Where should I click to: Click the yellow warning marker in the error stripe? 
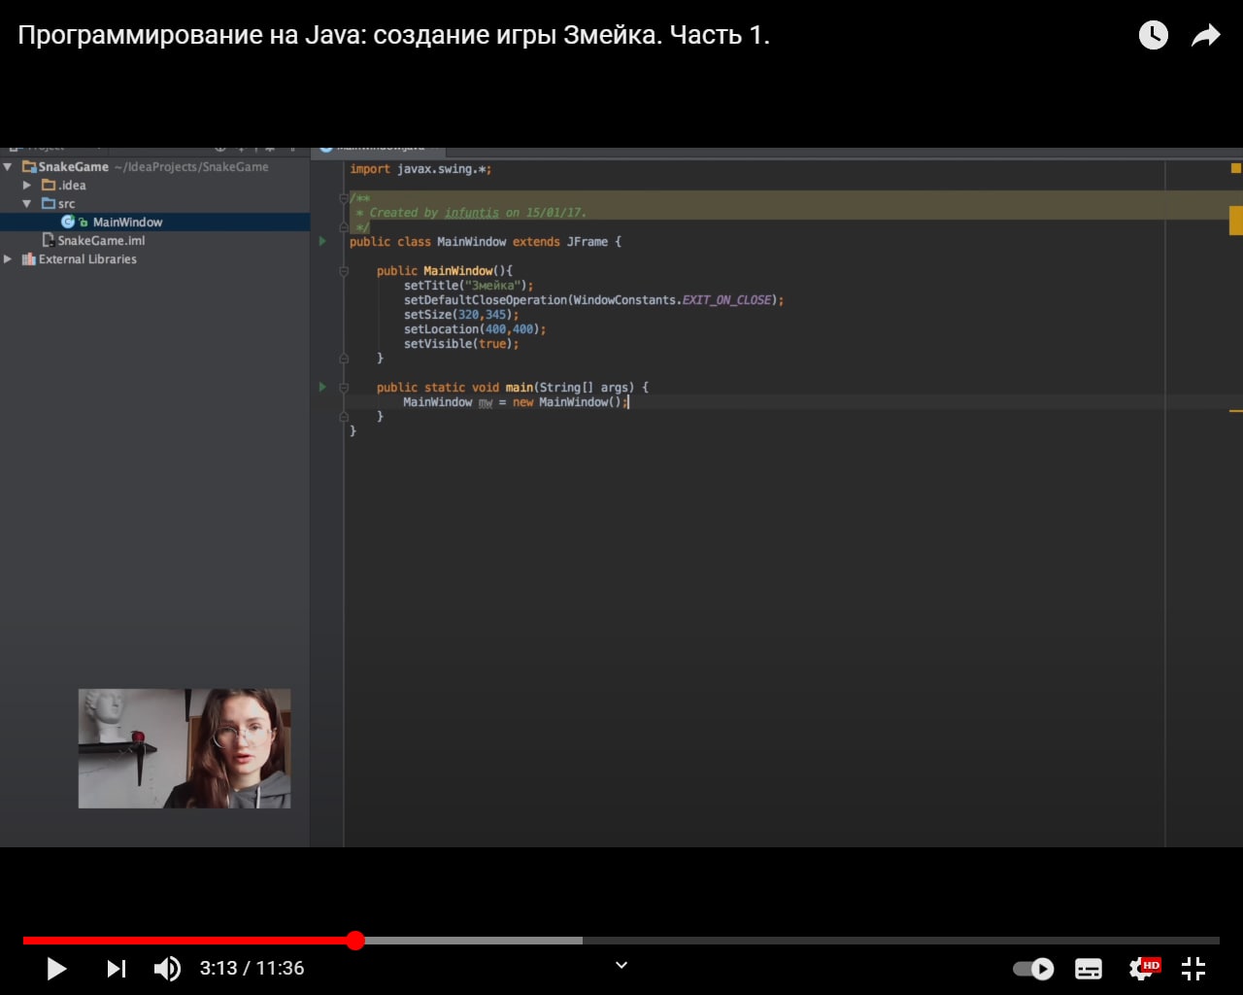(x=1236, y=221)
